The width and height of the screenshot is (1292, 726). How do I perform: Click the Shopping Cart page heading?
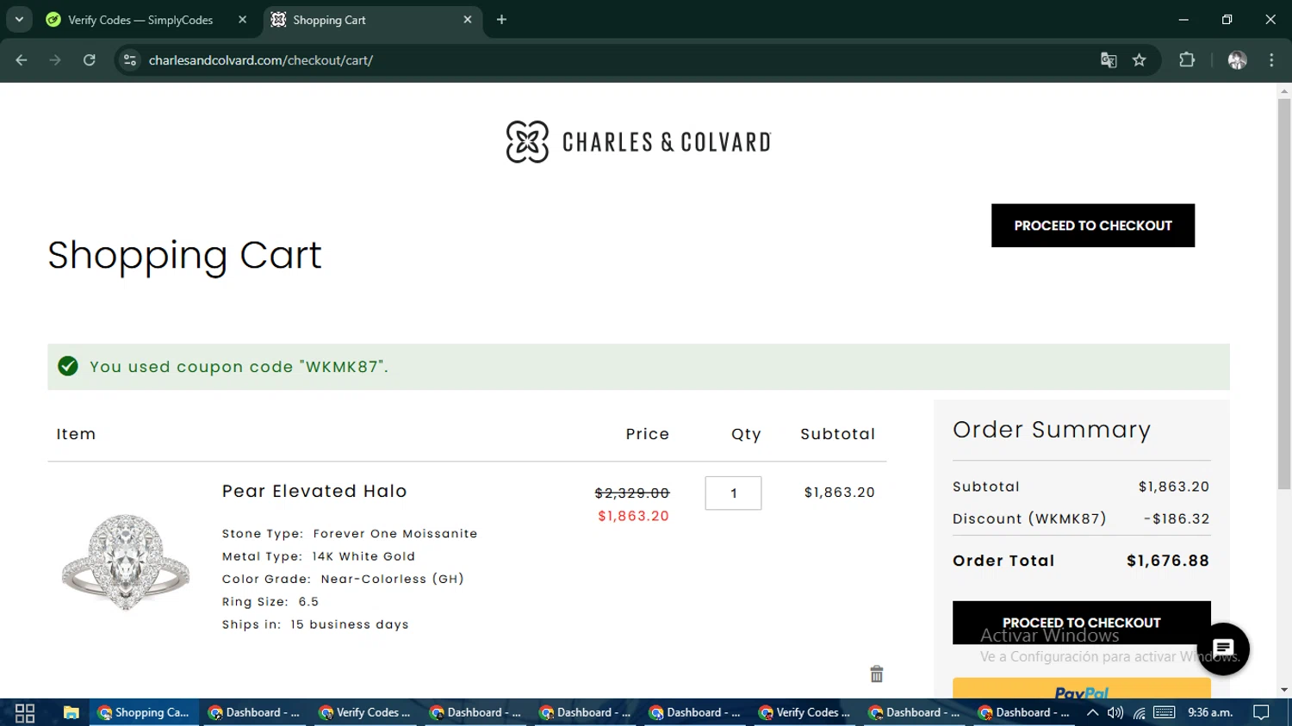(184, 255)
